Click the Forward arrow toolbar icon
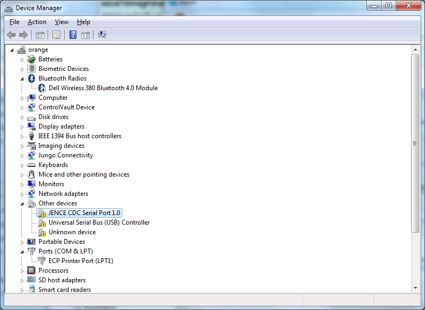Viewport: 425px width, 310px height. click(x=24, y=35)
